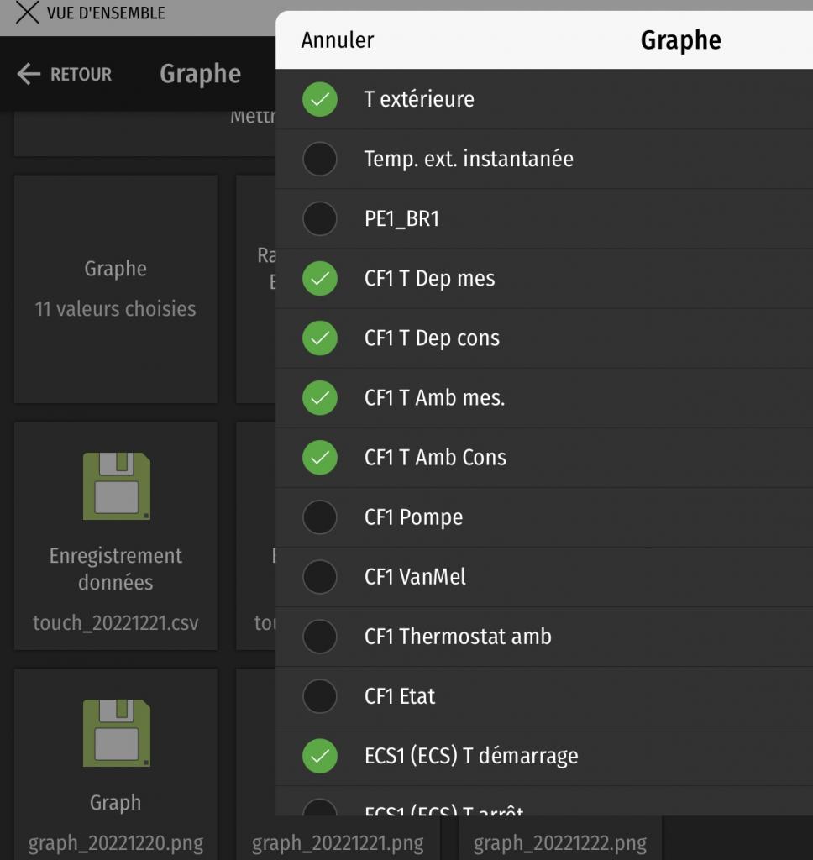Disable the CF1 T Amb Cons option
This screenshot has height=860, width=813.
320,458
